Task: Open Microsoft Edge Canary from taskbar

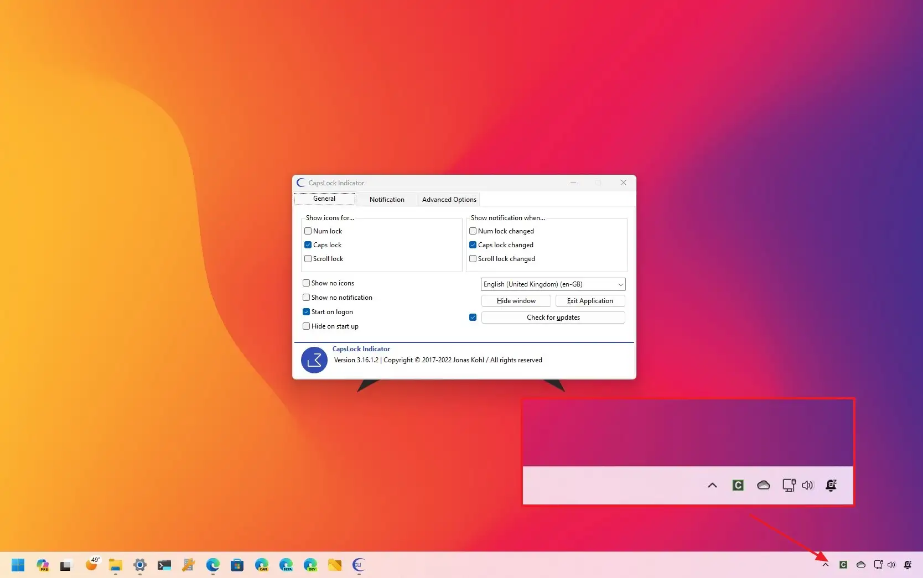Action: pyautogui.click(x=262, y=565)
